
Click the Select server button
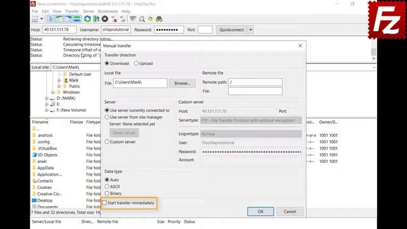(124, 133)
